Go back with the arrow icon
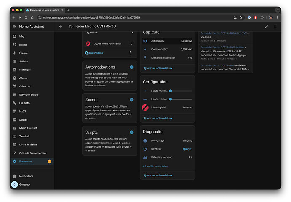291x202 pixels. [x=60, y=26]
